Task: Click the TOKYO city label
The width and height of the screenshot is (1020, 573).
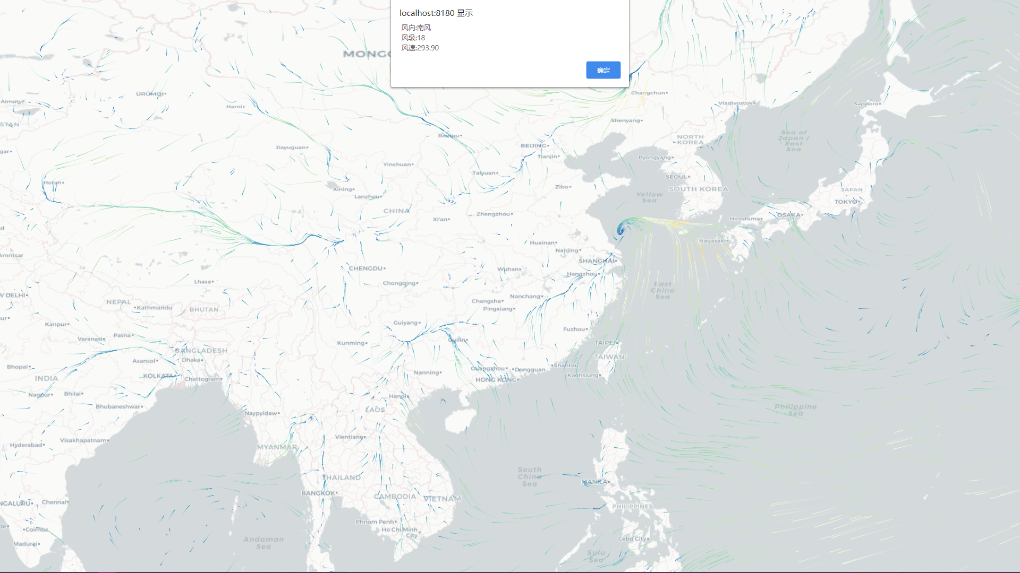Action: pyautogui.click(x=846, y=202)
